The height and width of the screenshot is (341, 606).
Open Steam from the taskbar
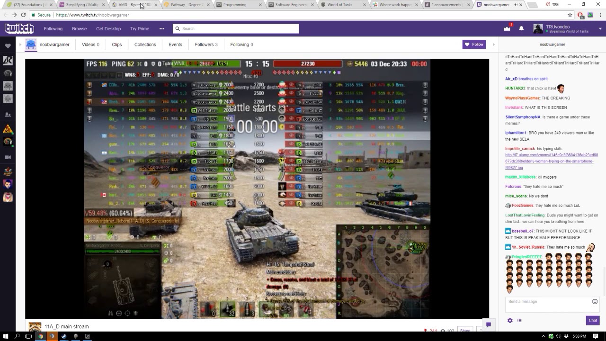point(63,336)
